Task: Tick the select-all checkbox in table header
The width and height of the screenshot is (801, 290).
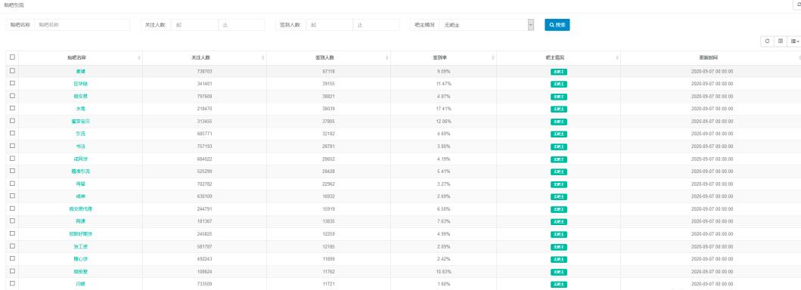Action: (x=12, y=57)
